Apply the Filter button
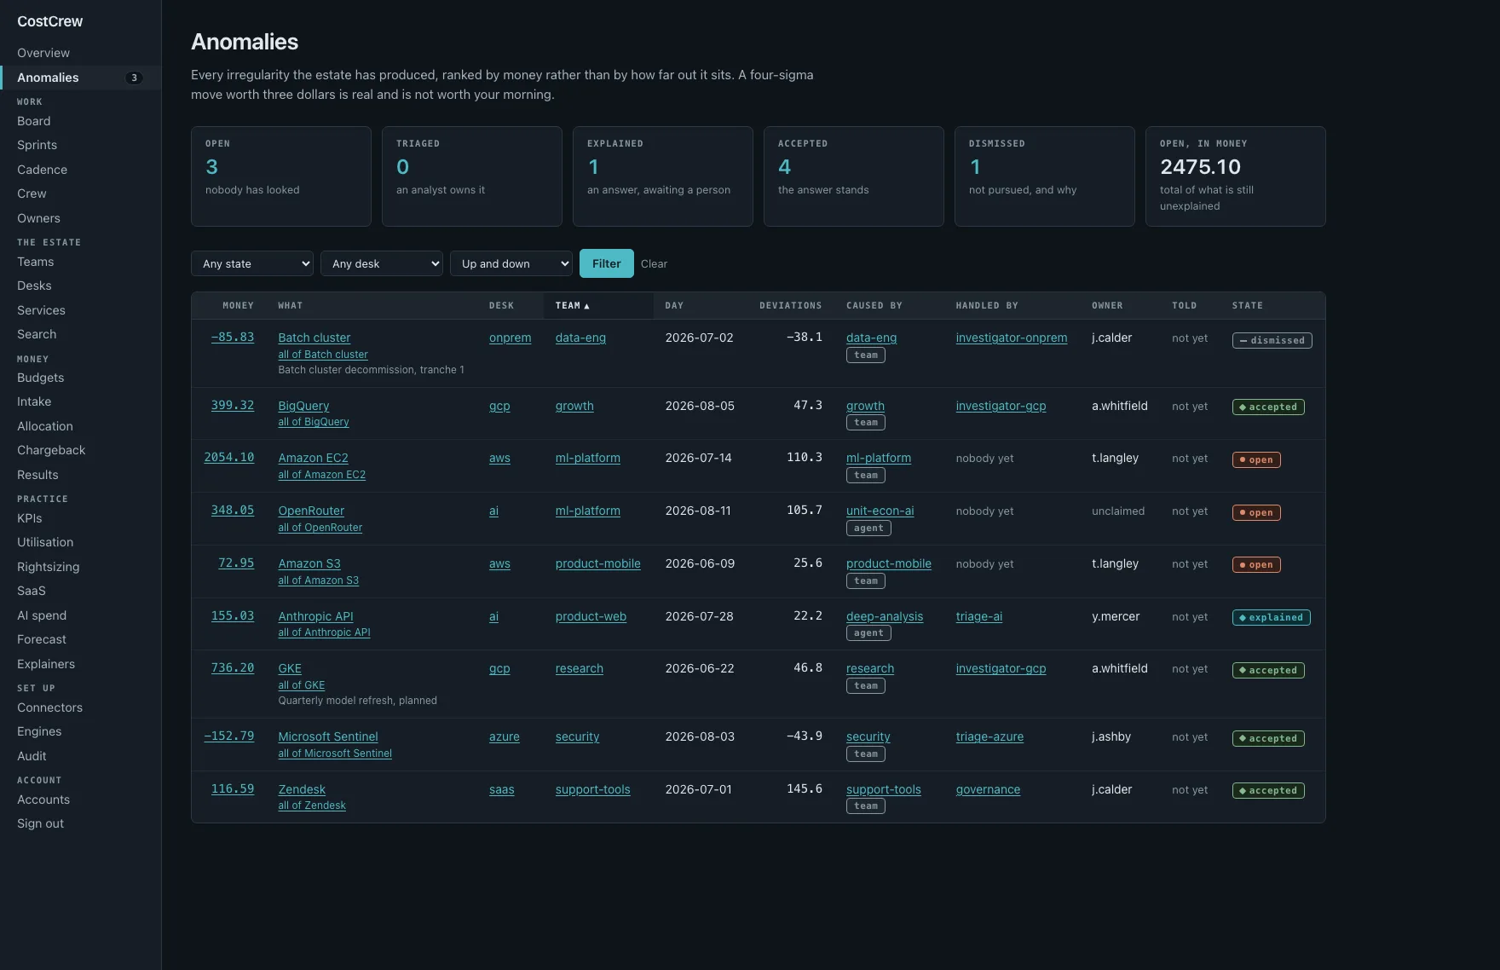Screen dimensions: 1500x970 click(607, 263)
